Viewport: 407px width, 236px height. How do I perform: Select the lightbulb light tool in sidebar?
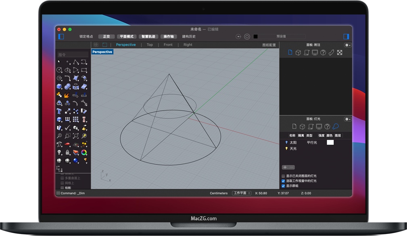tap(58, 152)
